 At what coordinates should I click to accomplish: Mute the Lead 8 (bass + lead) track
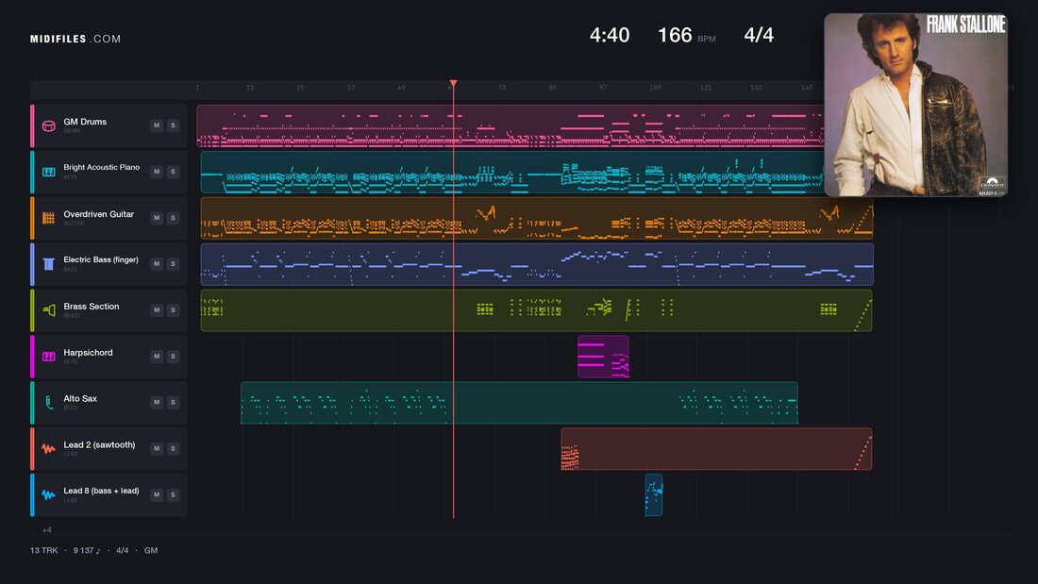click(157, 494)
